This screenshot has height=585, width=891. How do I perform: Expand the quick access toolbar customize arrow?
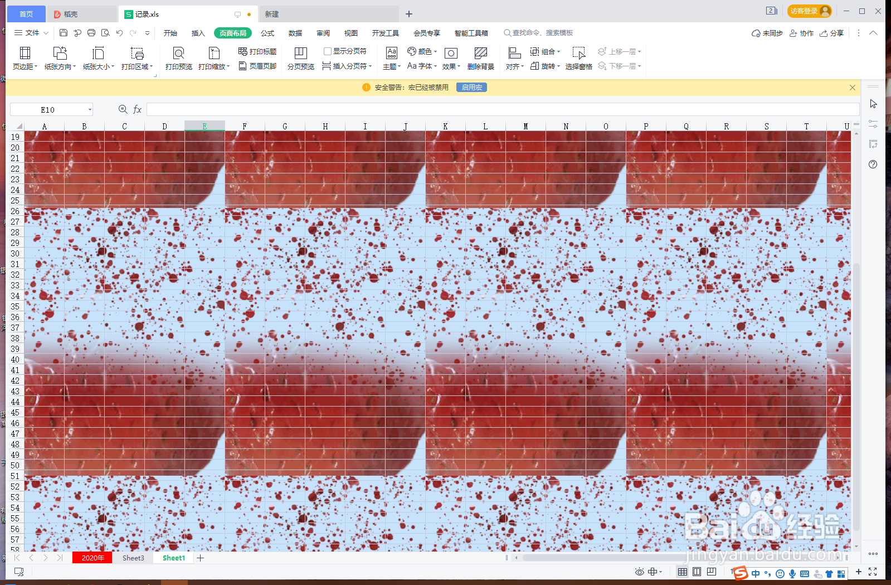147,33
